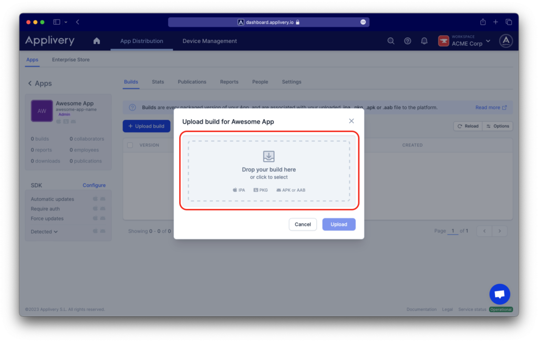538x342 pixels.
Task: Go to next page arrow in pagination
Action: 500,231
